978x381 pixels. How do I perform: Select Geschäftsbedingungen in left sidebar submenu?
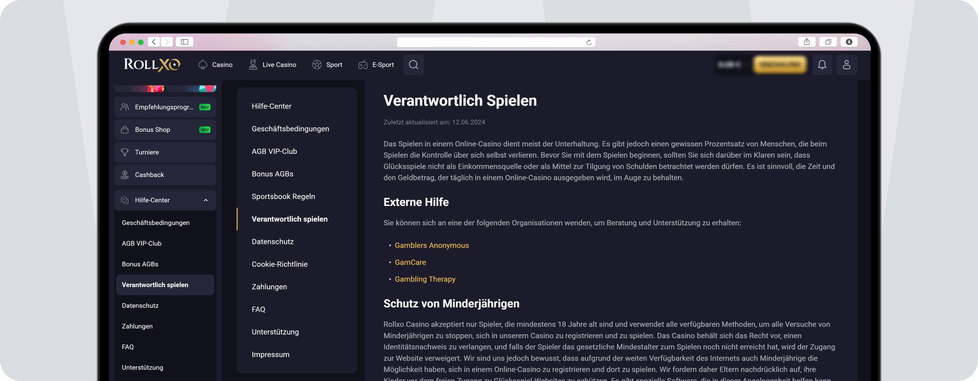[x=156, y=223]
